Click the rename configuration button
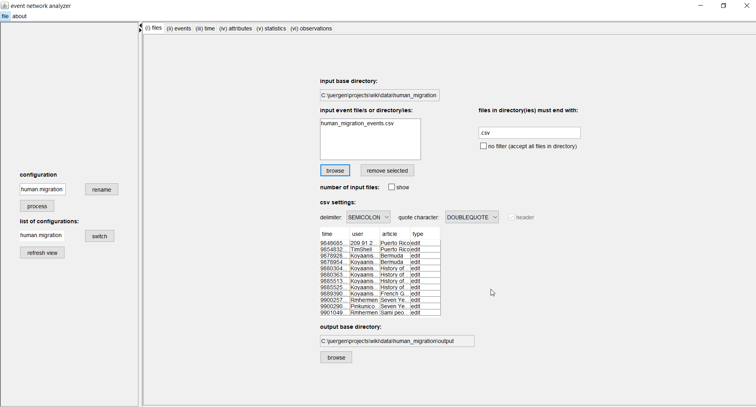Image resolution: width=756 pixels, height=407 pixels. (x=102, y=190)
